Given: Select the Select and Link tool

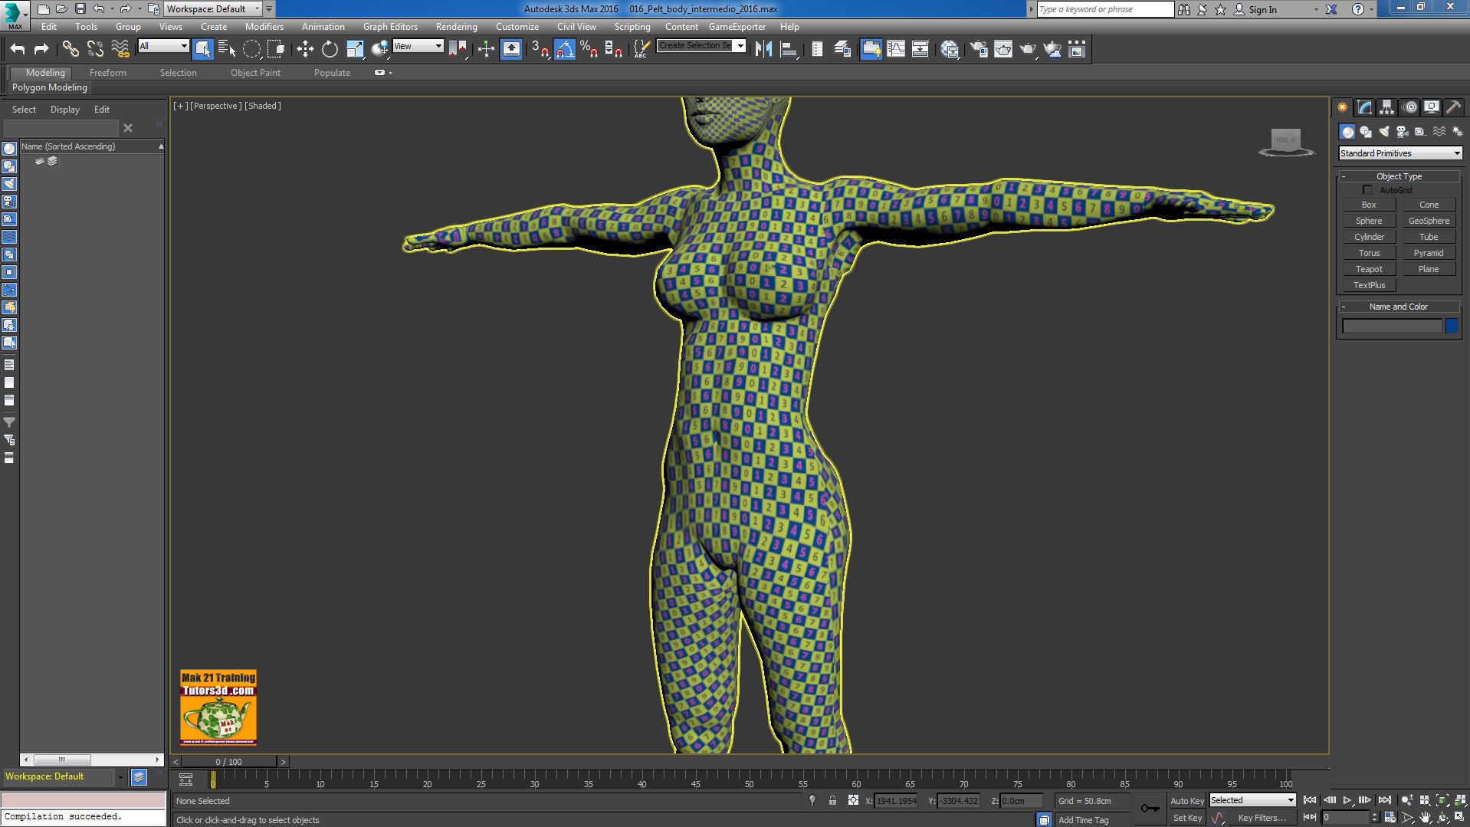Looking at the screenshot, I should [x=71, y=49].
